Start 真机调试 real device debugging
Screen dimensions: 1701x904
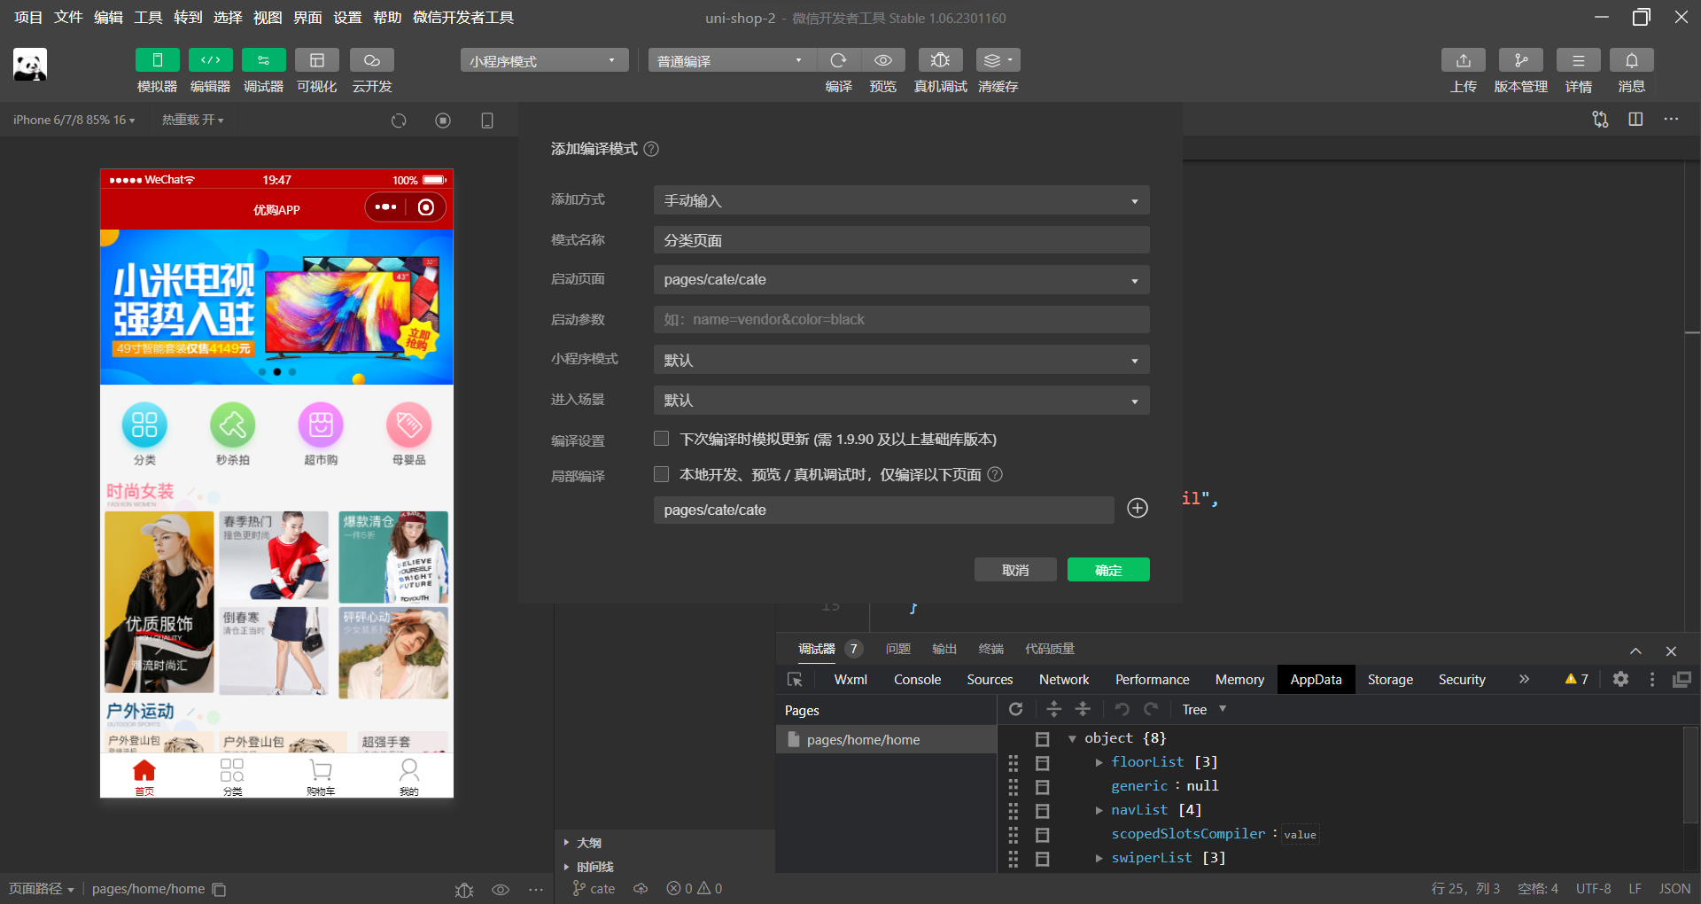click(940, 60)
